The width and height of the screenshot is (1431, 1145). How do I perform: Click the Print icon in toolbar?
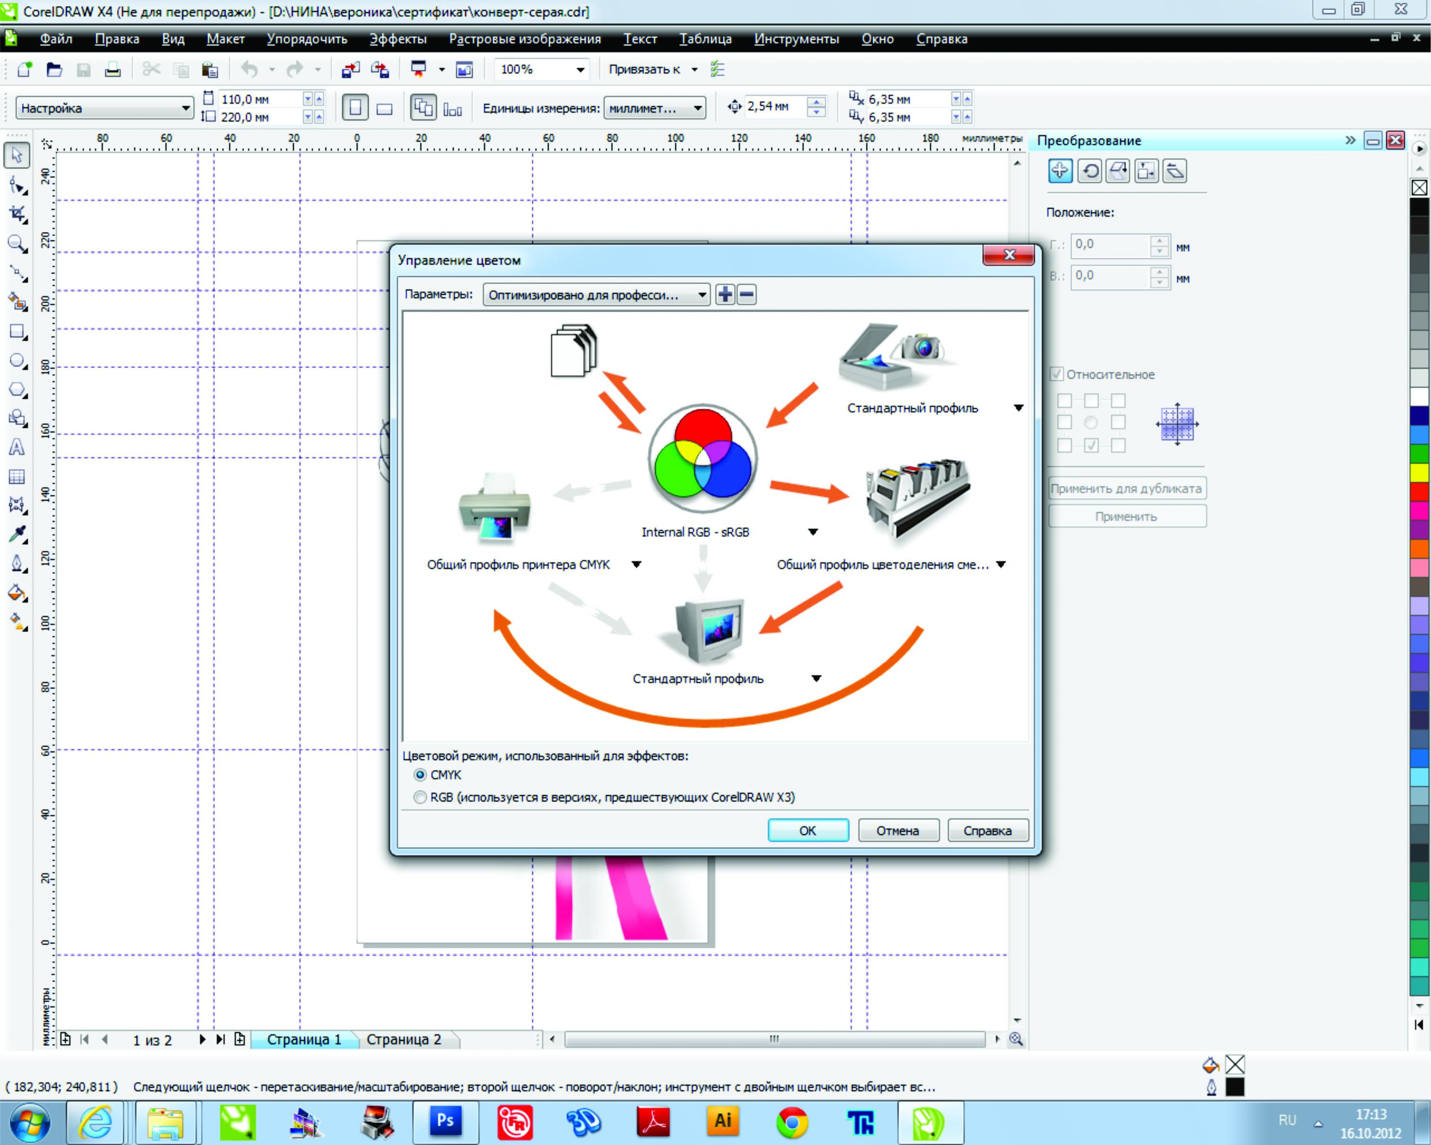click(112, 69)
